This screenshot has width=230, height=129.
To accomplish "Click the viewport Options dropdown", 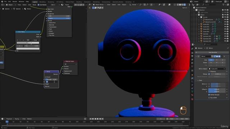I will [185, 8].
